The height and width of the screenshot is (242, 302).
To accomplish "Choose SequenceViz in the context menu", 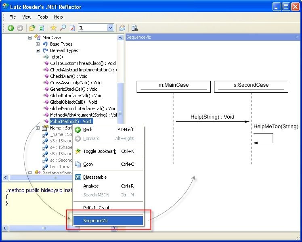I will (108, 221).
